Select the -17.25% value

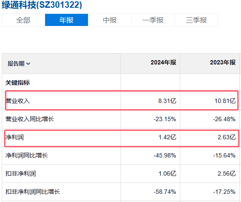[x=224, y=192]
